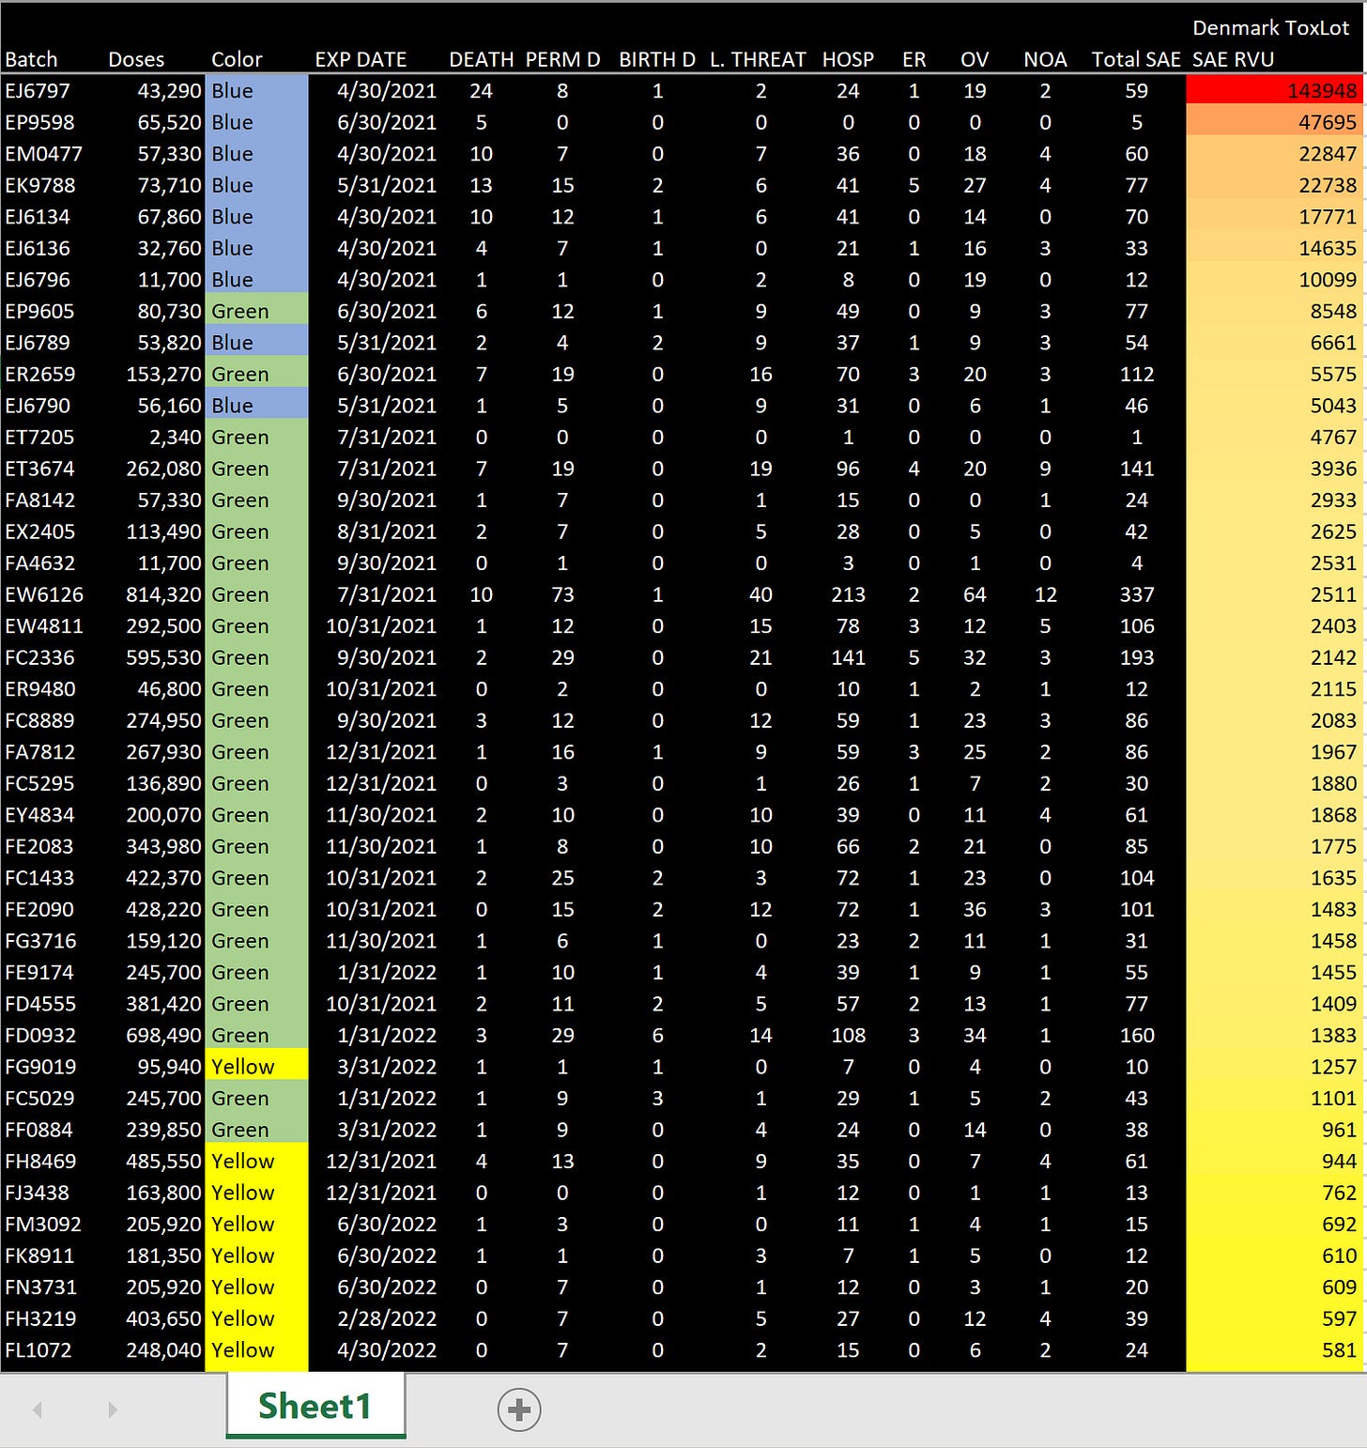This screenshot has height=1448, width=1367.
Task: Select batch cell FA8142
Action: [x=39, y=500]
